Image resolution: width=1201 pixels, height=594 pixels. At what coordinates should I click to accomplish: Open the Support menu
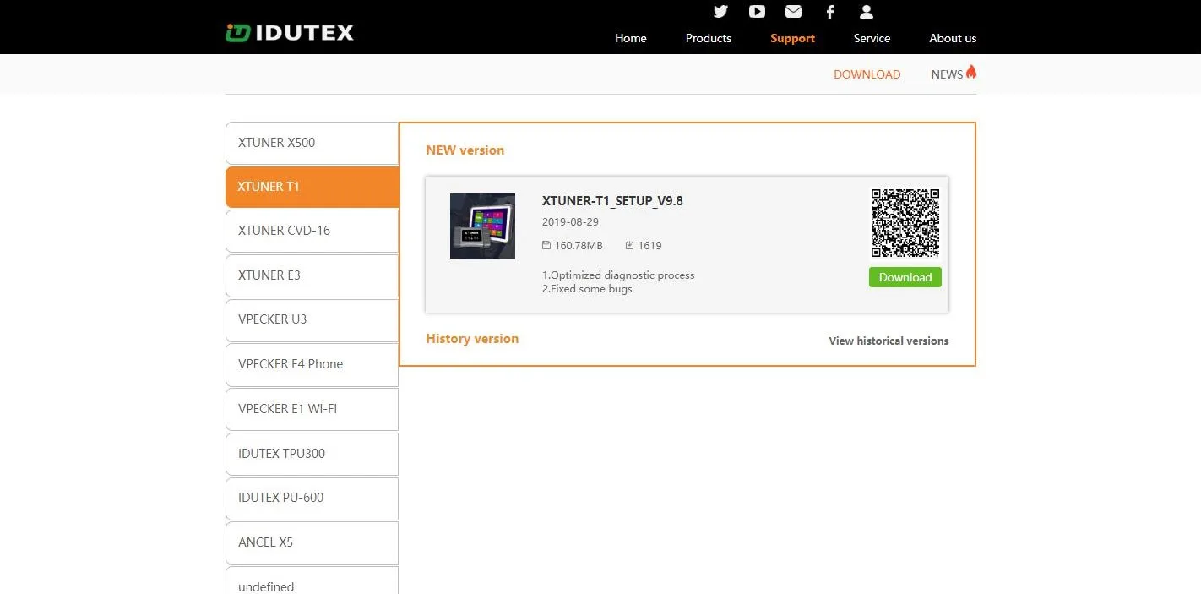(792, 38)
